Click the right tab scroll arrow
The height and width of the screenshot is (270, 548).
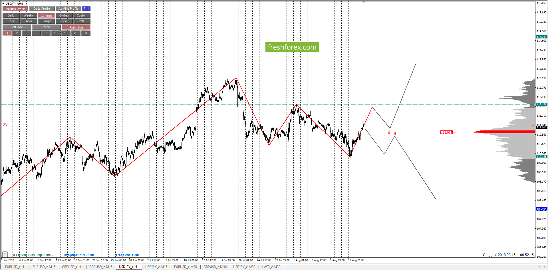click(x=544, y=267)
